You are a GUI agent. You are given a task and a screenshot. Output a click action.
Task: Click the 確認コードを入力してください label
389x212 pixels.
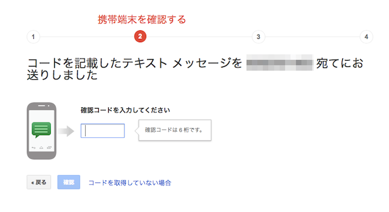[125, 110]
